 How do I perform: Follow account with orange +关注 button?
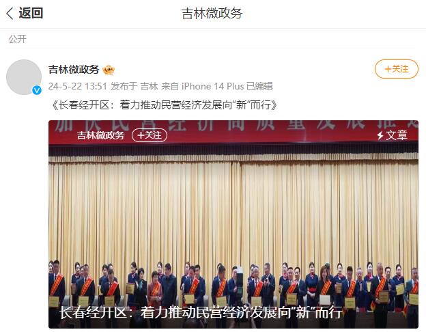[x=397, y=69]
